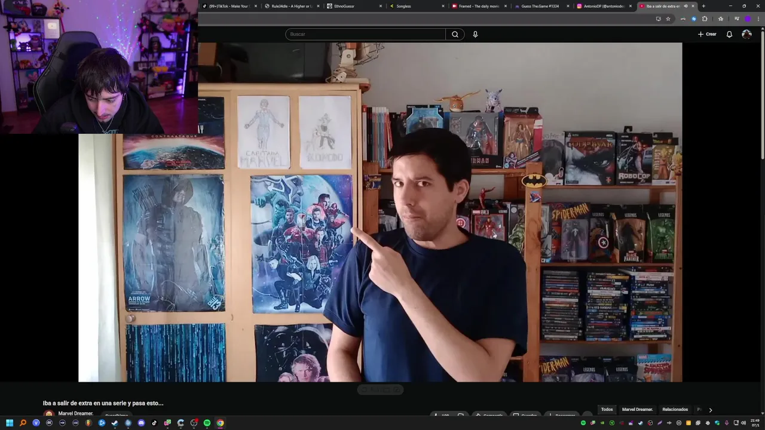Screen dimensions: 765x430
Task: Open YouTube notifications bell
Action: click(729, 34)
